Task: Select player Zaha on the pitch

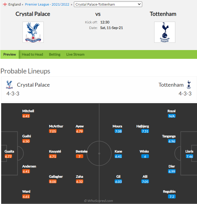Action: 79,176
